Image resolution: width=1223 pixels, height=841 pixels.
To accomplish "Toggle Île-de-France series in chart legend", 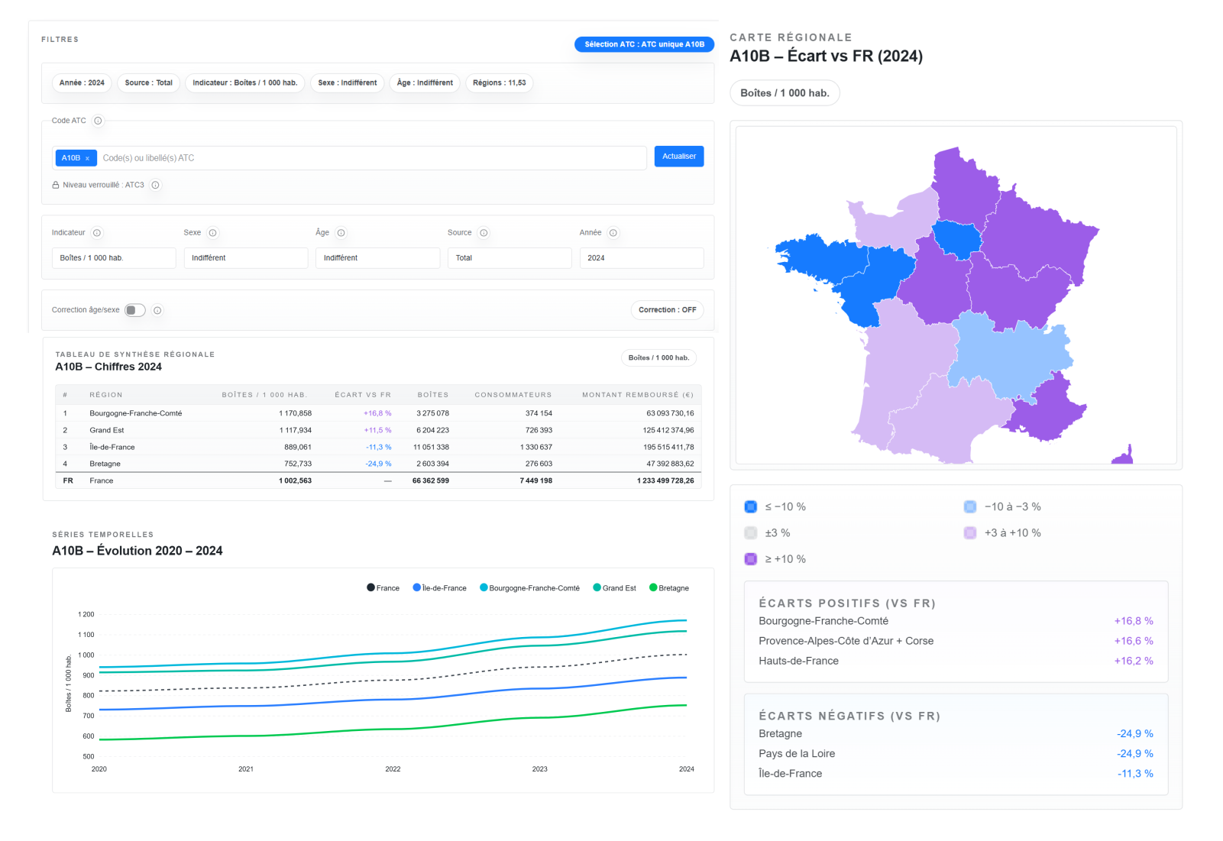I will click(x=439, y=588).
